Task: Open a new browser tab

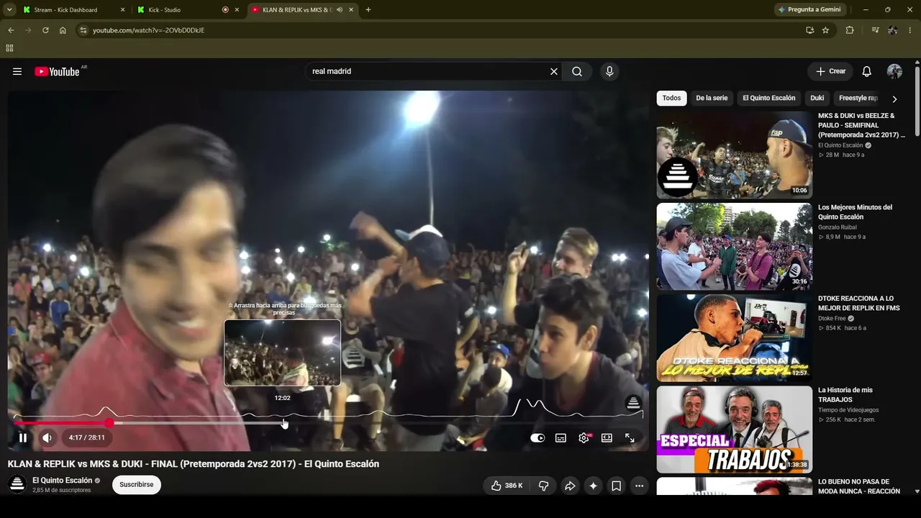Action: coord(368,10)
